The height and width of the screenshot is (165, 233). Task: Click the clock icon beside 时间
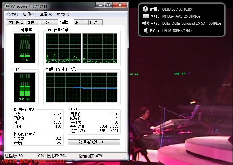(x=145, y=9)
